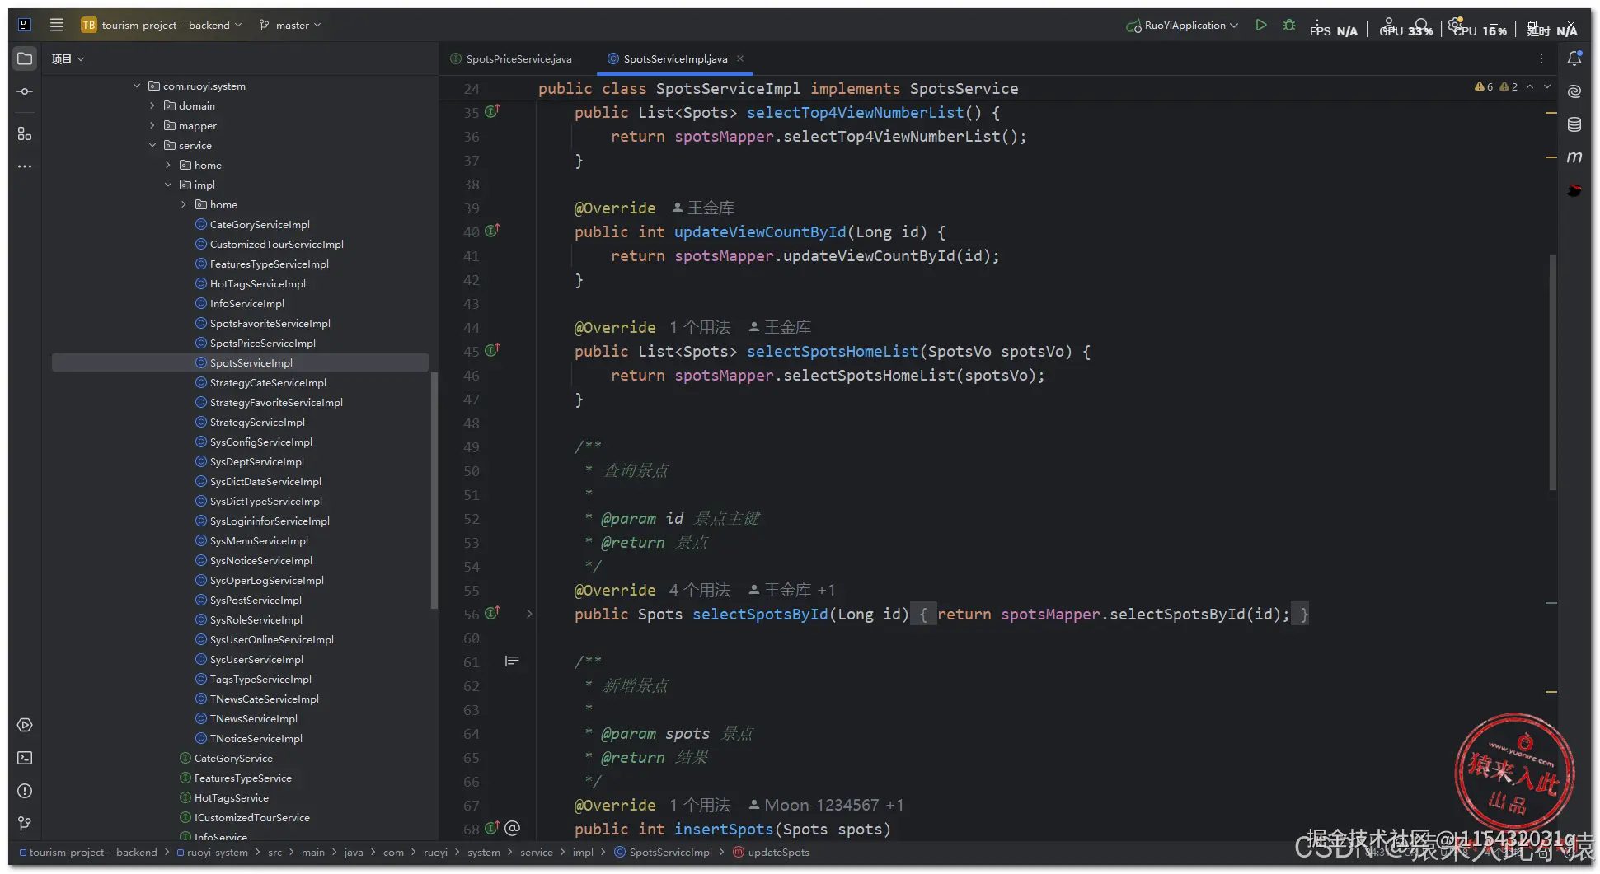Screen dimensions: 1600x874
Task: Click the implements gutter icon on line 56
Action: 492,613
